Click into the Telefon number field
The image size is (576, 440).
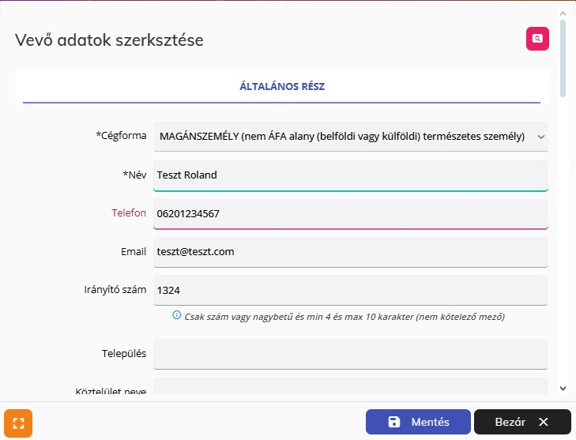(x=350, y=213)
